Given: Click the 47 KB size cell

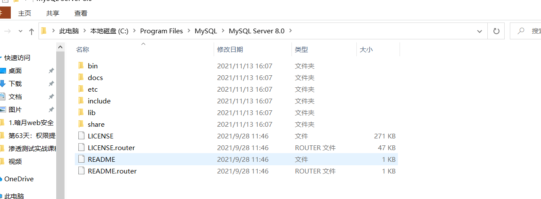Looking at the screenshot, I should click(386, 148).
